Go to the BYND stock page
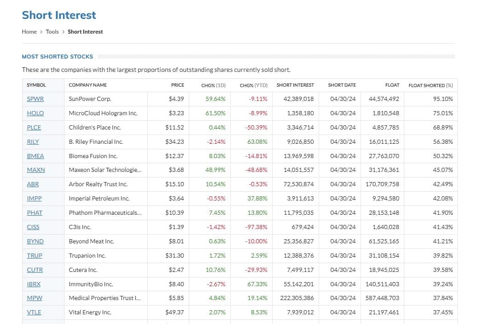 [x=35, y=241]
